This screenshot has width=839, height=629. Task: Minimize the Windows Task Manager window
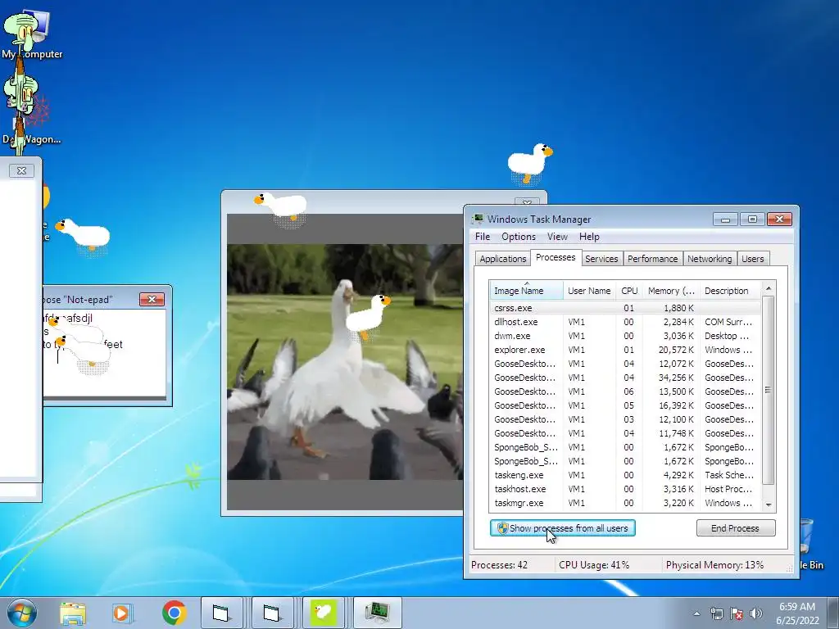726,219
